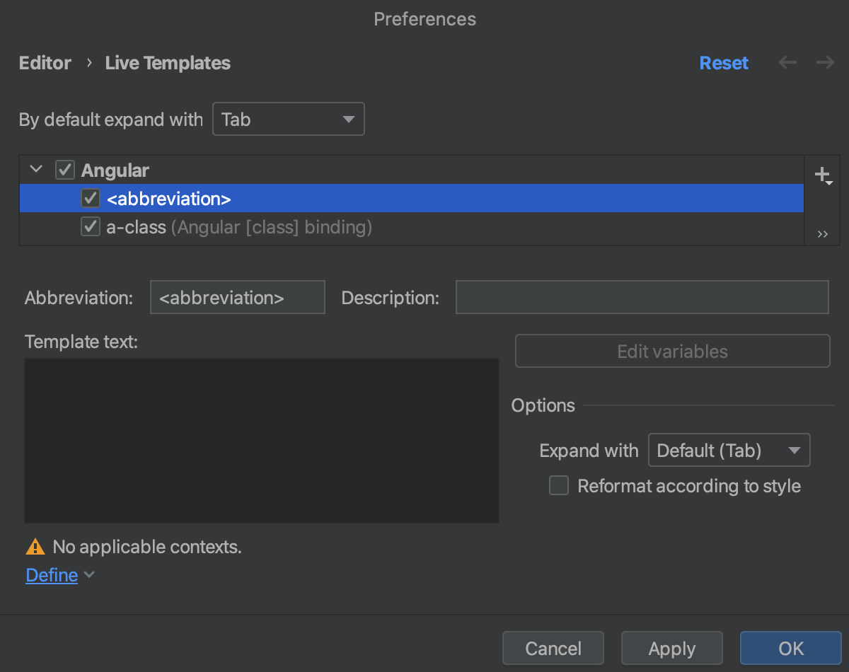
Task: Navigate forward with right arrow icon
Action: 825,63
